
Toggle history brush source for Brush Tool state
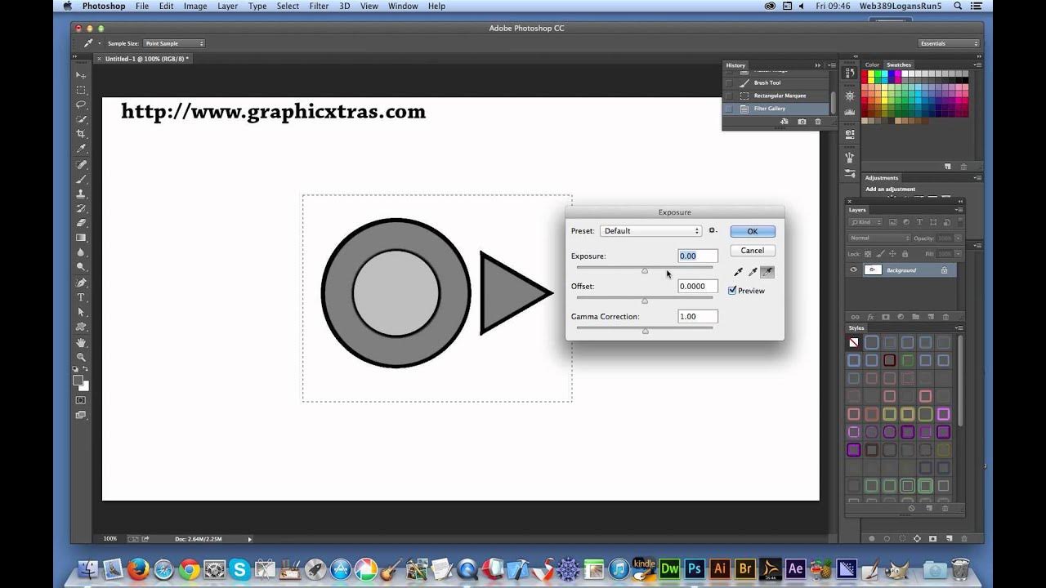tap(730, 82)
